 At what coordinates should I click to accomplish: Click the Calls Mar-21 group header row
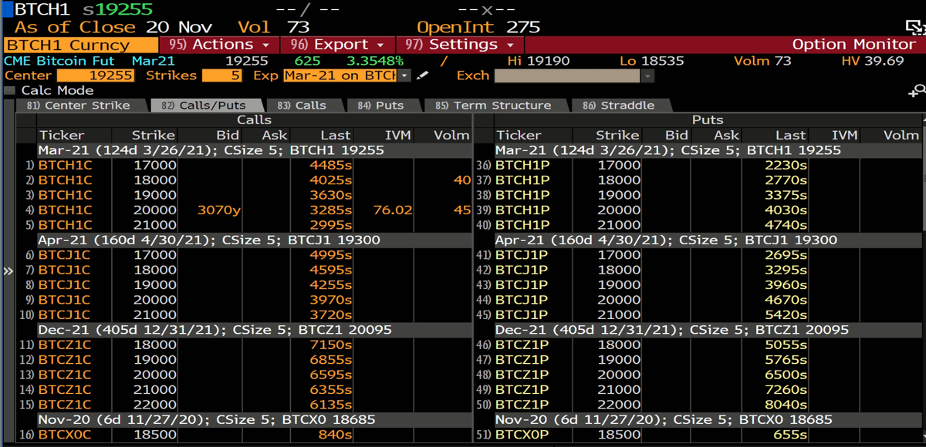[254, 150]
